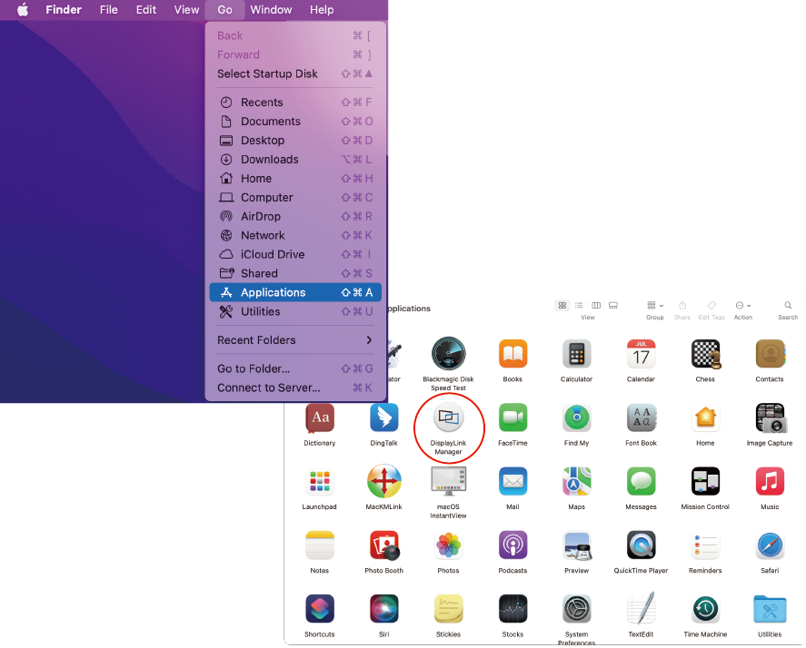This screenshot has width=806, height=648.
Task: Switch to gallery view in toolbar
Action: 613,306
